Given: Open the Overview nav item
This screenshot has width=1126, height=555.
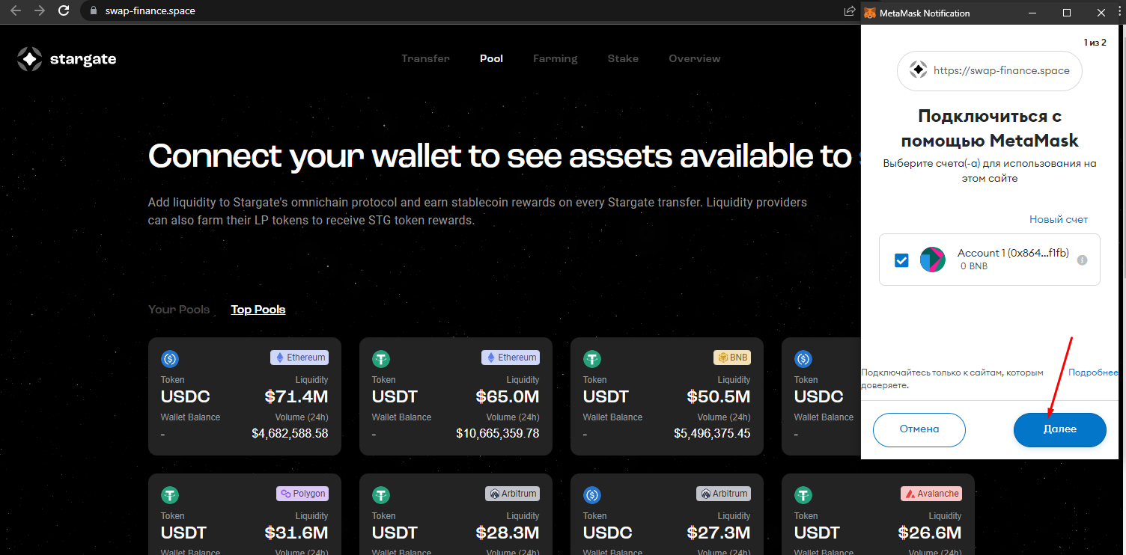Looking at the screenshot, I should (x=695, y=58).
